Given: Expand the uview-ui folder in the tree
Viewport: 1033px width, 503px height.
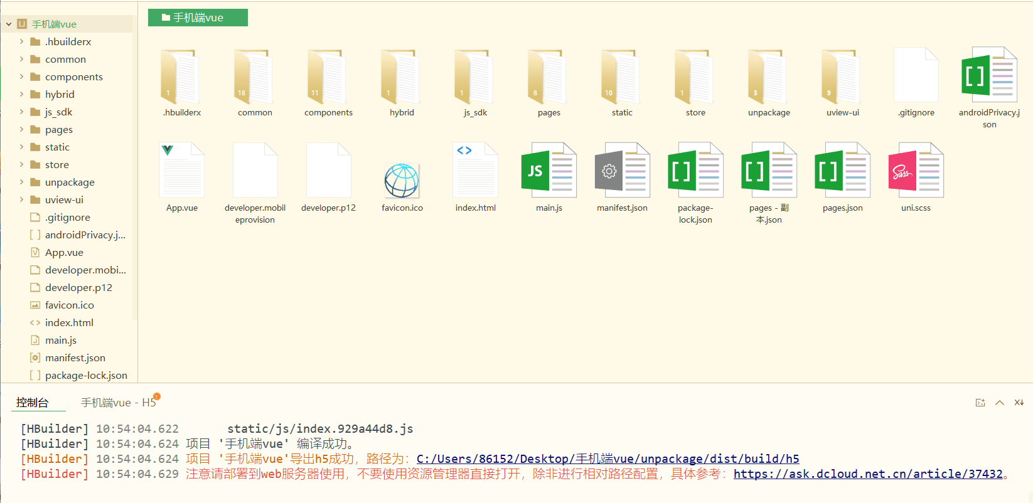Looking at the screenshot, I should click(21, 199).
